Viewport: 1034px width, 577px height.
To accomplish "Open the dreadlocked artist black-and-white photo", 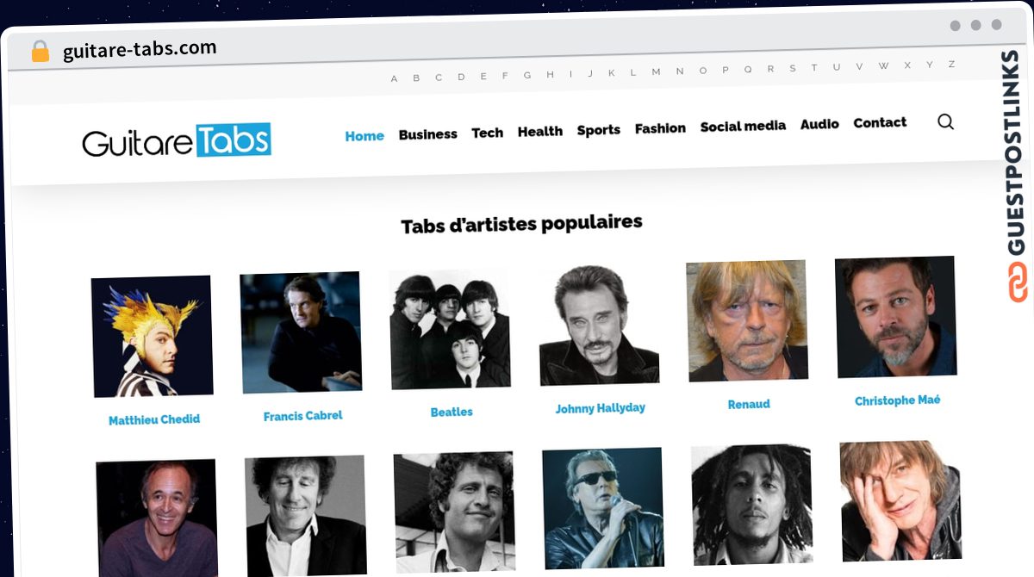I will coord(751,506).
